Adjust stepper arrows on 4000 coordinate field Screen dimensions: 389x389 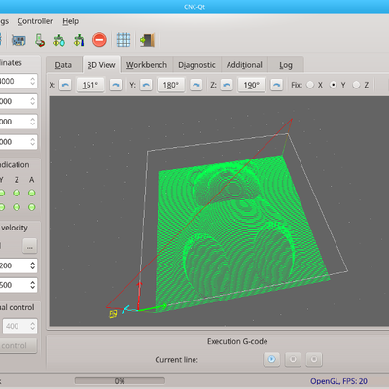click(32, 81)
